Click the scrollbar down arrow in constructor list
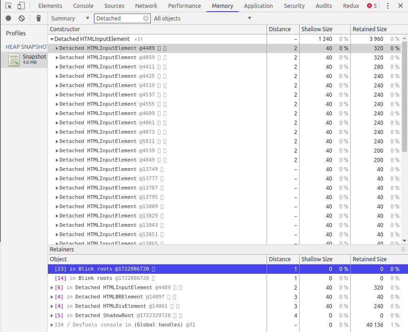408x332 pixels. pyautogui.click(x=405, y=241)
